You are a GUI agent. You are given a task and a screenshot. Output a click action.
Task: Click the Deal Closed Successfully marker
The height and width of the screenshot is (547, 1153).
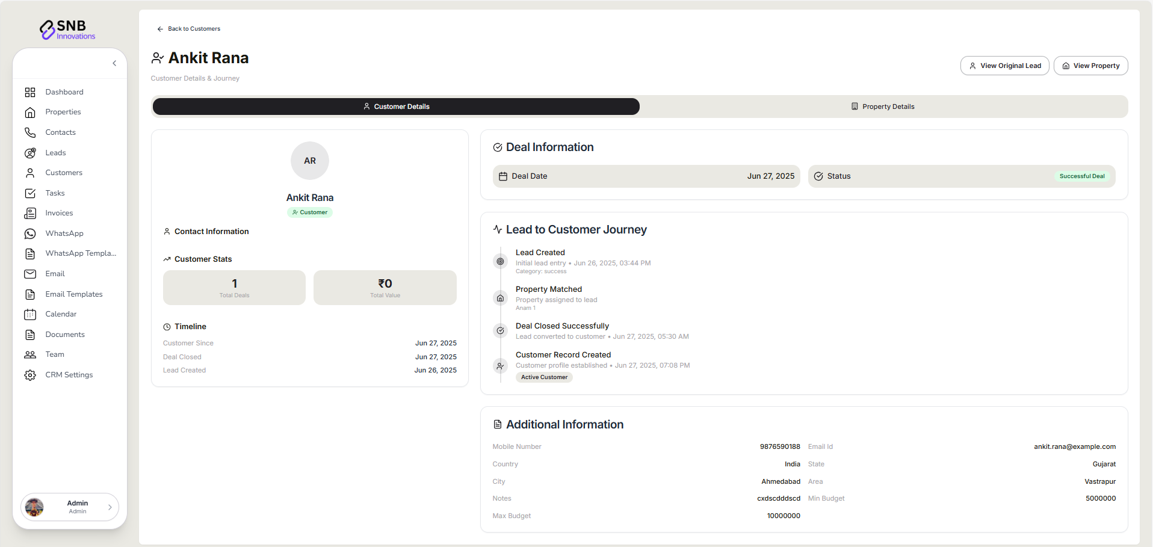(x=500, y=330)
